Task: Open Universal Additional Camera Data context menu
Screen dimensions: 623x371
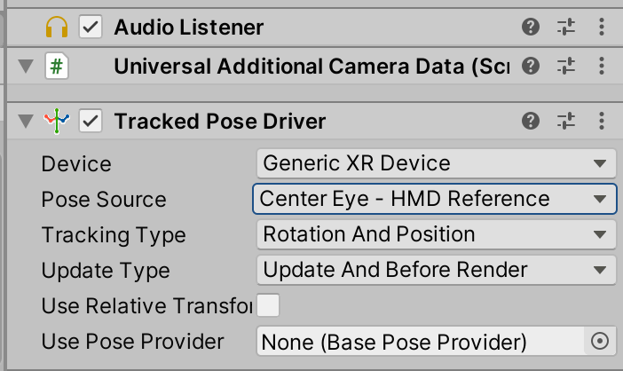Action: (602, 66)
